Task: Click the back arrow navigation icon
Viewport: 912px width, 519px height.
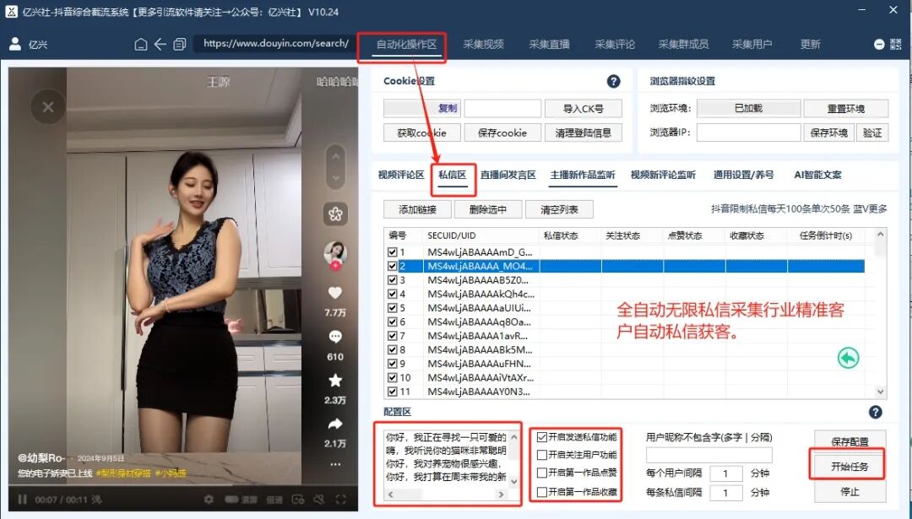Action: 160,44
